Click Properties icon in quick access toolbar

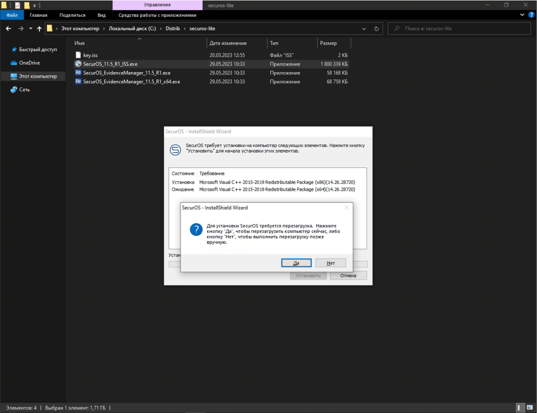tap(18, 6)
